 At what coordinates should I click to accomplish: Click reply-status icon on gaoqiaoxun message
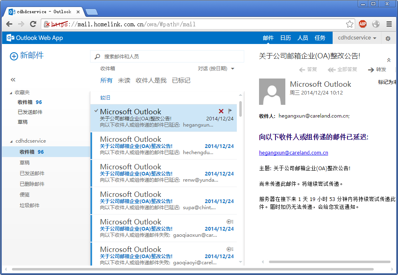tap(230, 222)
